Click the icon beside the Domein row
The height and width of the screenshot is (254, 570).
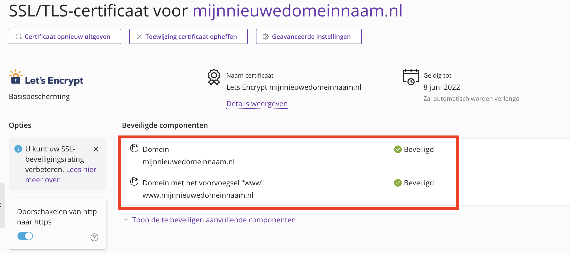coord(134,148)
